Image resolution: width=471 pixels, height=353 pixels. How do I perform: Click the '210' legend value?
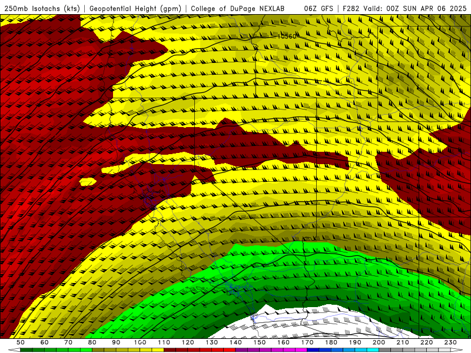[x=403, y=342]
